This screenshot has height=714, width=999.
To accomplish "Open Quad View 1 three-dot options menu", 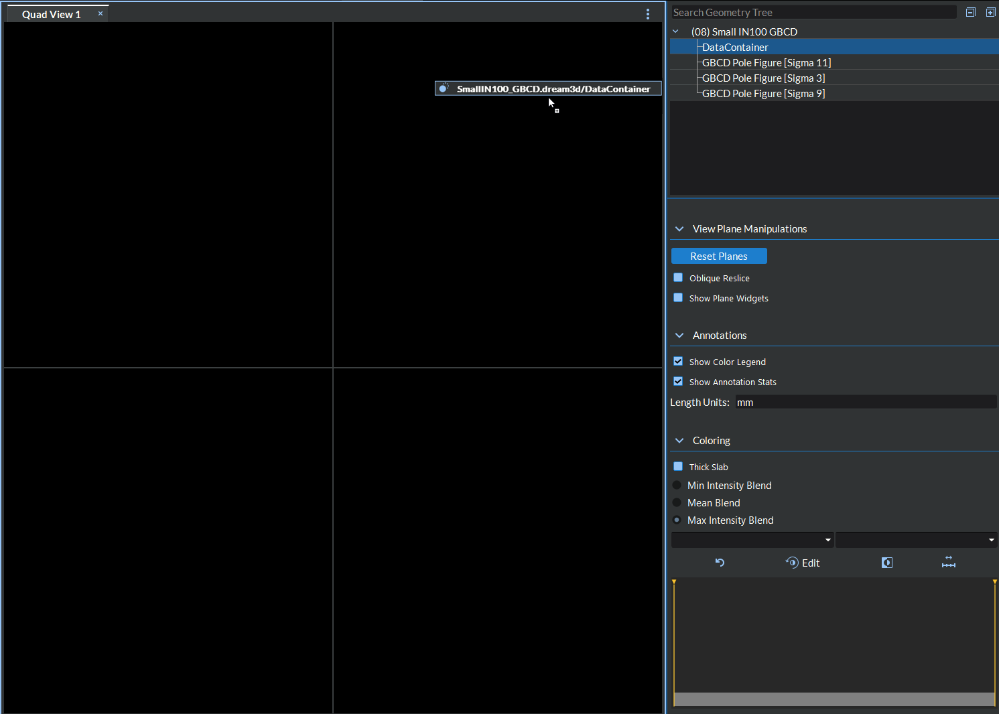I will [648, 14].
